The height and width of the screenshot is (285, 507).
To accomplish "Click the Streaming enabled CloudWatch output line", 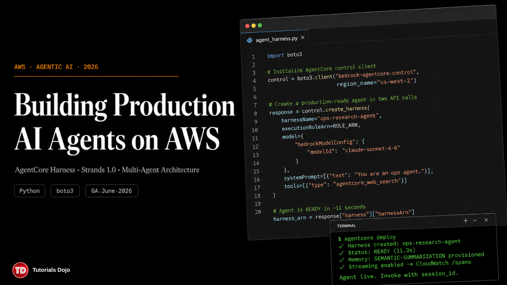I will (410, 264).
